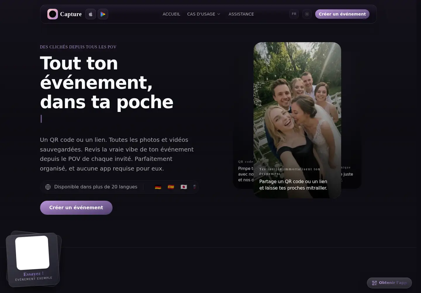Click "Disponible dans plus de 20 langues" text

tap(96, 187)
